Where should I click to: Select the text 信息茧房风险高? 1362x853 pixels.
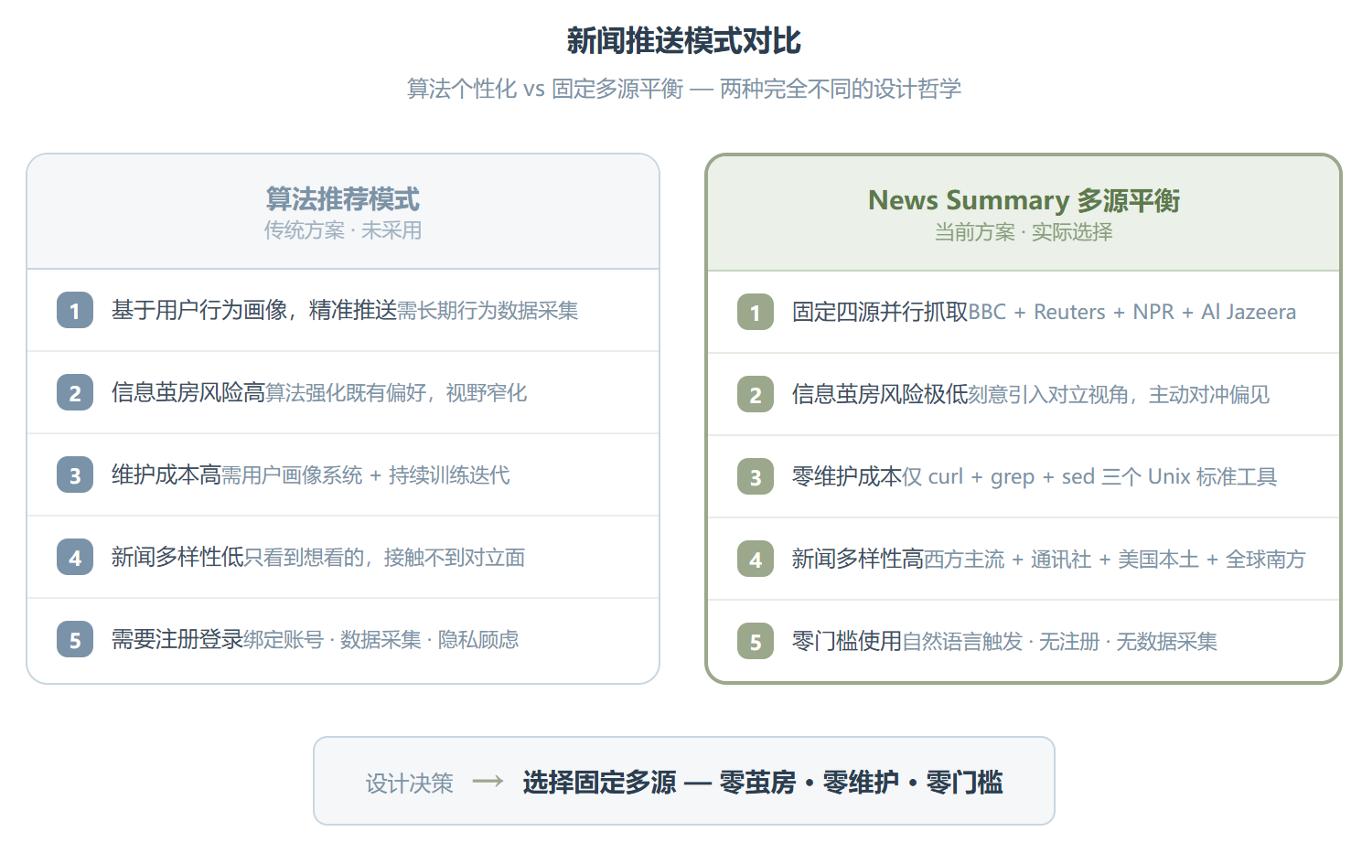click(x=188, y=392)
